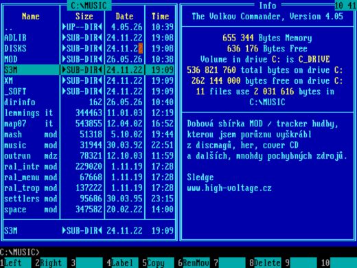This screenshot has height=268, width=357.
Task: Select the DISKS sub-directory
Action: 89,49
